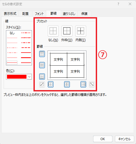
Task: Toggle the bottom border button
Action: 42,76
